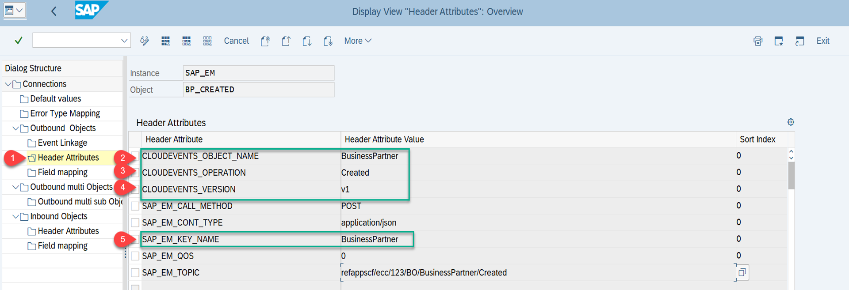Select Outbound multi sub Objects item

coord(80,202)
